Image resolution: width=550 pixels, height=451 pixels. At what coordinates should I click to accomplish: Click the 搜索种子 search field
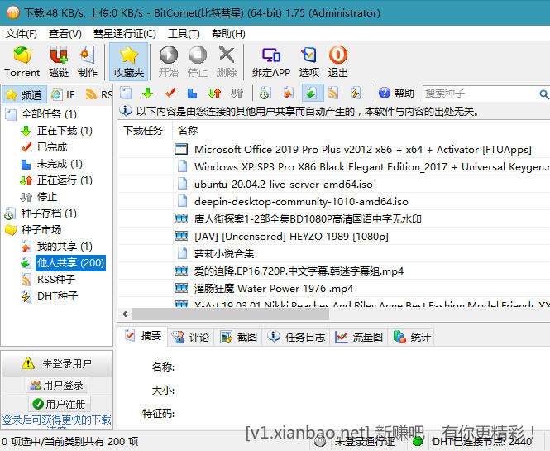(480, 94)
